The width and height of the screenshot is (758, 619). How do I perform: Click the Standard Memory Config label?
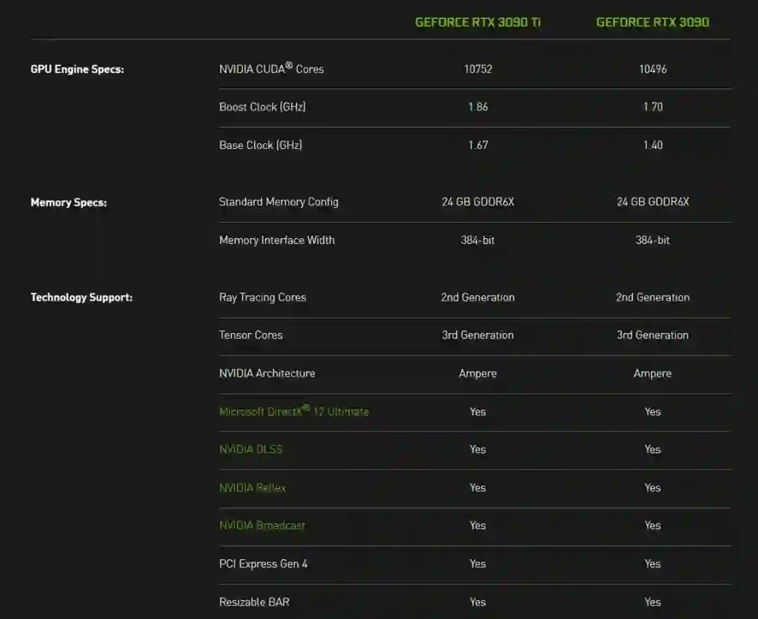279,202
